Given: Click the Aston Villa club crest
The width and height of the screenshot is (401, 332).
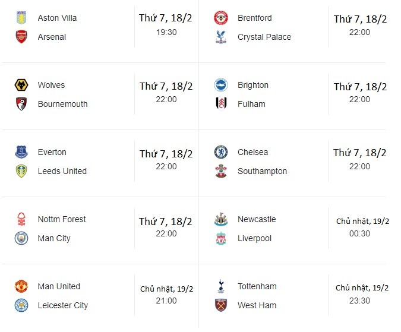Looking at the screenshot, I should (x=22, y=18).
